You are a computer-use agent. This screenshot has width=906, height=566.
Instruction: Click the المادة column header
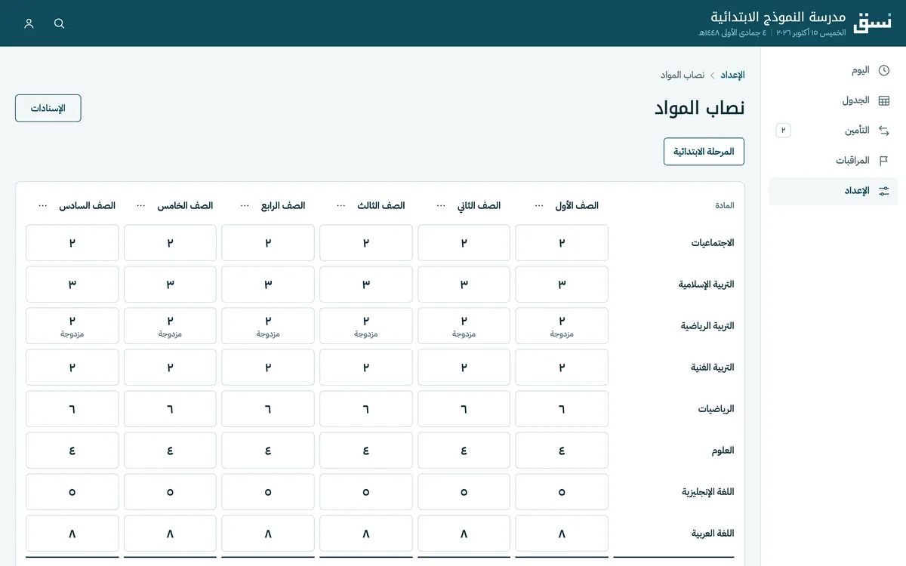coord(725,205)
